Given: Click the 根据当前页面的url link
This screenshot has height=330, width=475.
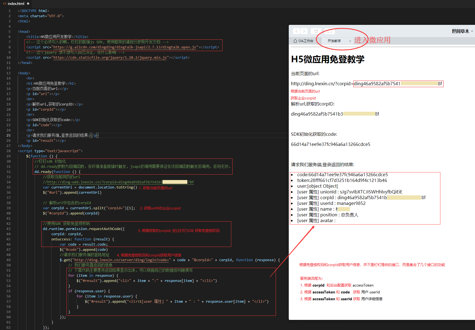Looking at the screenshot, I should coord(305,91).
